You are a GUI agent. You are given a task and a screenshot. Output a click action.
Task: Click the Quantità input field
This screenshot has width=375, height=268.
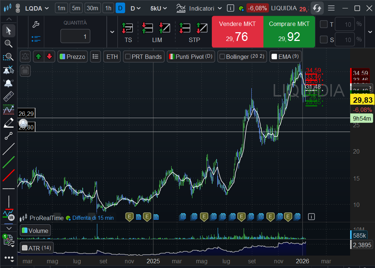[75, 37]
